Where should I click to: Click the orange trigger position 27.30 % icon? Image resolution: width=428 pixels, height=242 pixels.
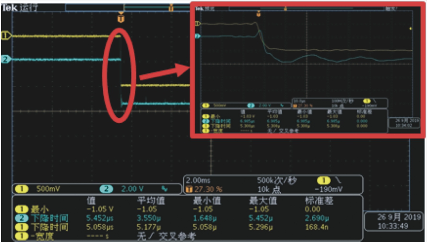point(189,189)
